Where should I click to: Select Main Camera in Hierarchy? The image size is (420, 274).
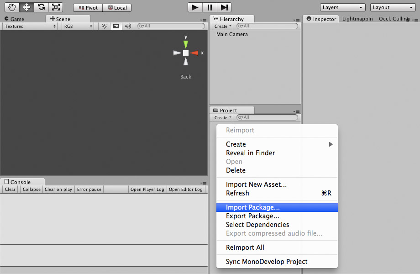[232, 34]
